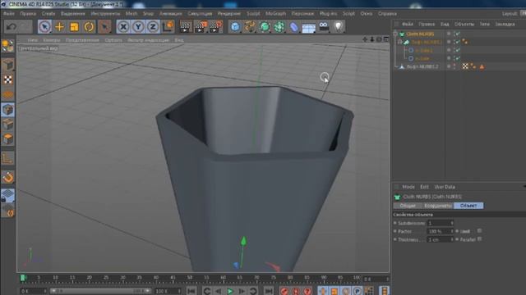The height and width of the screenshot is (295, 526).
Task: Open Render Settings icon
Action: (x=215, y=27)
